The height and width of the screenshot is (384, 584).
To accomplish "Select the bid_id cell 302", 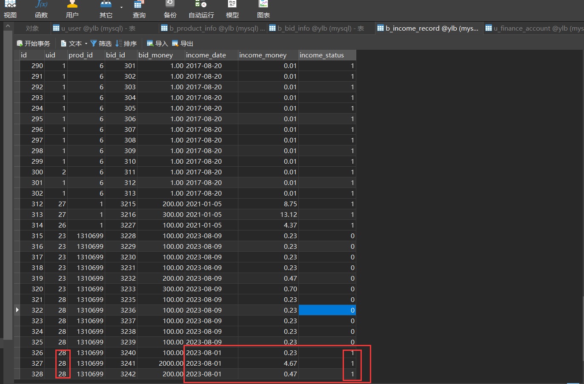I will point(121,76).
